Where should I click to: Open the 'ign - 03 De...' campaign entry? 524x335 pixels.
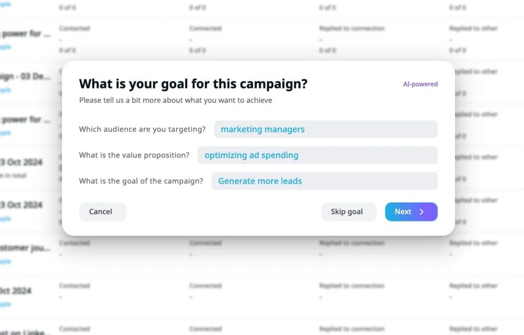pyautogui.click(x=25, y=76)
